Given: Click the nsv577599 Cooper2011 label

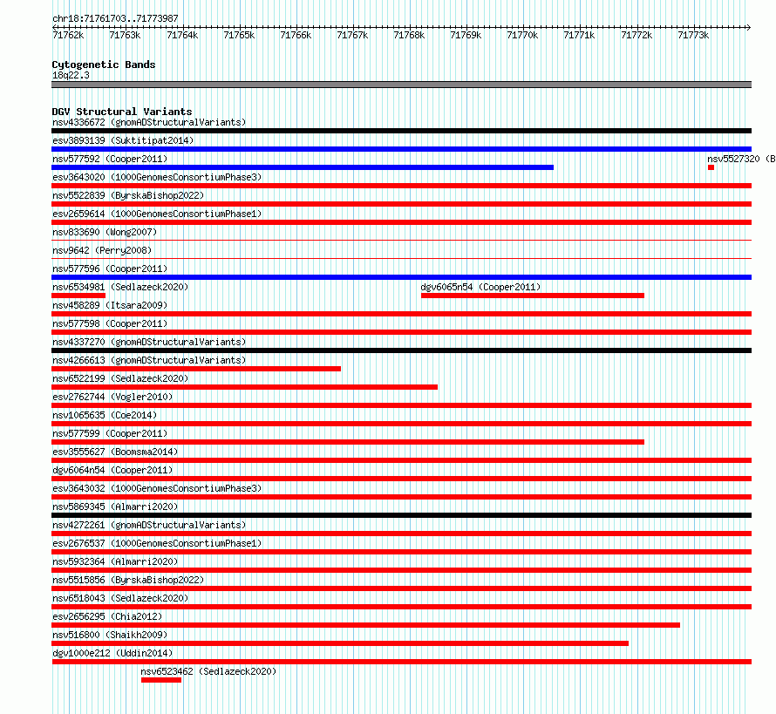Looking at the screenshot, I should click(110, 433).
